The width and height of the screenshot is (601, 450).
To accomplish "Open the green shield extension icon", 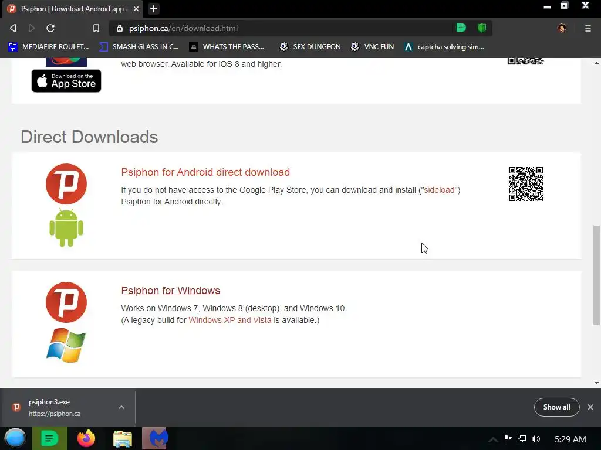I will [x=482, y=28].
